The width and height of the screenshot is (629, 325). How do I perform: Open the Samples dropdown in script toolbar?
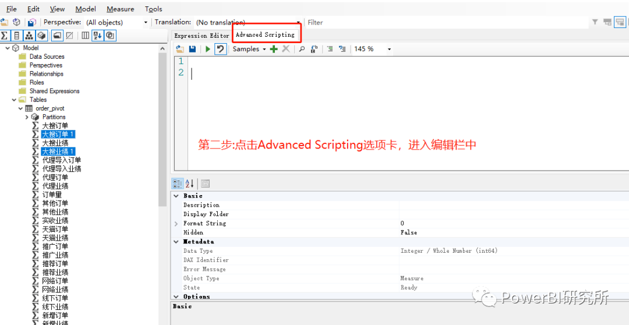click(x=249, y=49)
